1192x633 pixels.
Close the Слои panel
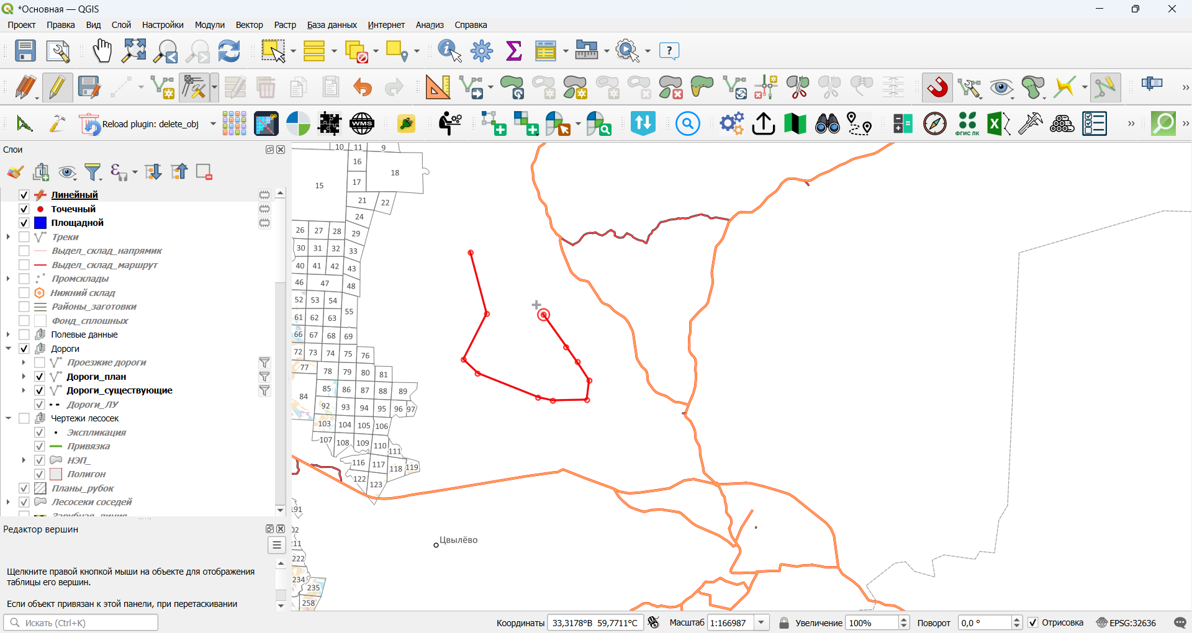pyautogui.click(x=281, y=150)
